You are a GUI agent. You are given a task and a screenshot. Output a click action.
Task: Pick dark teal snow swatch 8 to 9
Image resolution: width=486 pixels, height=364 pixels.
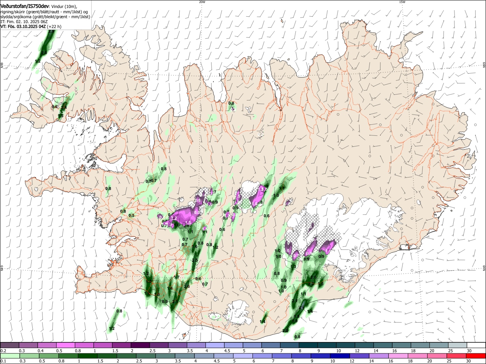tap(308, 345)
